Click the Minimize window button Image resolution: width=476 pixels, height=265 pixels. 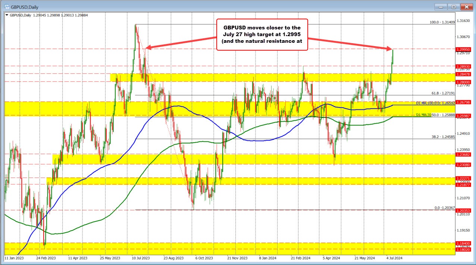(441, 7)
